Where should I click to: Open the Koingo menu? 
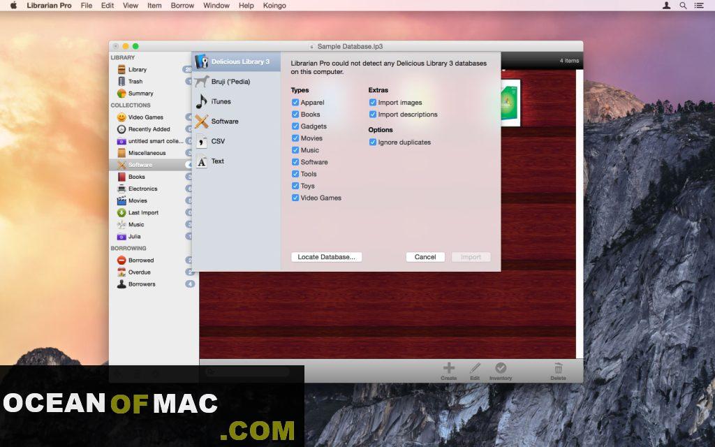click(274, 6)
